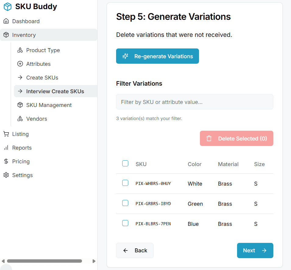Screen dimensions: 291x270
Task: Click the Pricing dollar icon
Action: click(x=6, y=161)
